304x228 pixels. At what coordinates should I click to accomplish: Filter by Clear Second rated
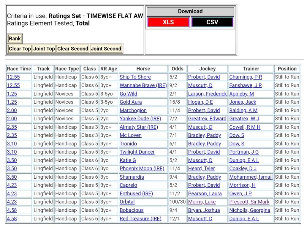(73, 49)
